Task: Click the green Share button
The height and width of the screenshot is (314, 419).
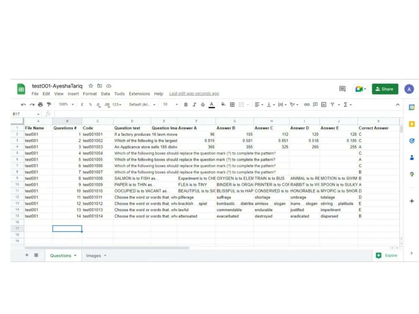Action: pyautogui.click(x=385, y=89)
